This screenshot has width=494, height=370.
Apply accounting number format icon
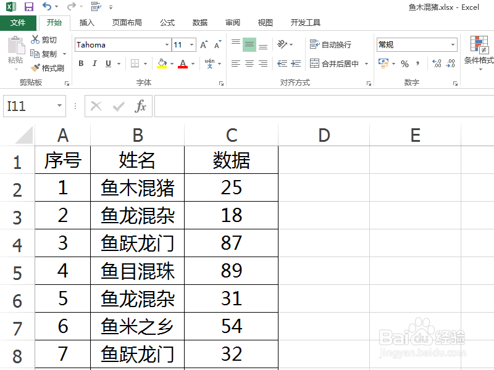(x=383, y=64)
